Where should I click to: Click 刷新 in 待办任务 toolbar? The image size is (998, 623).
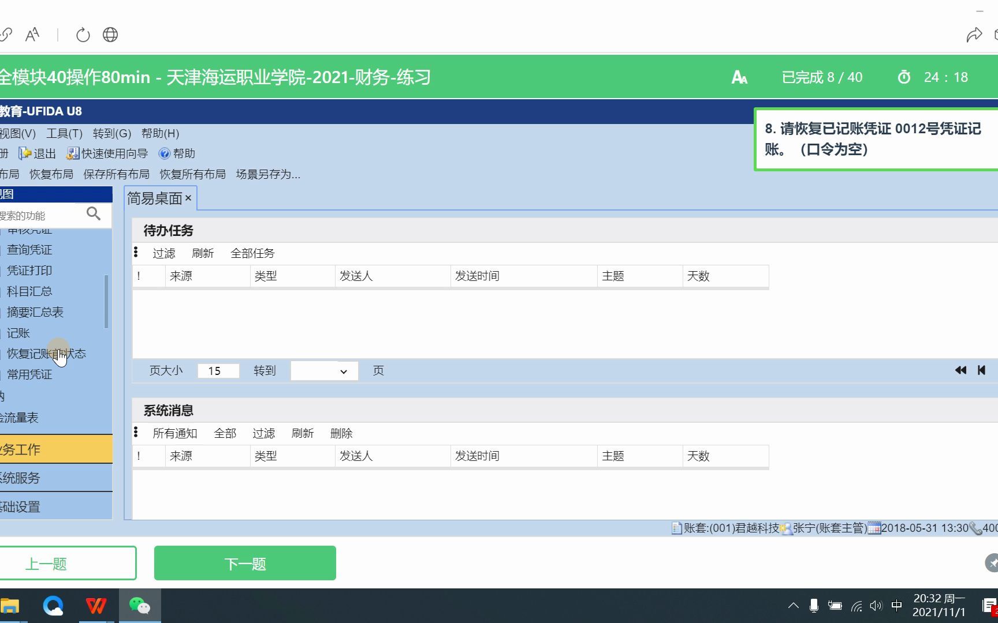click(x=203, y=253)
